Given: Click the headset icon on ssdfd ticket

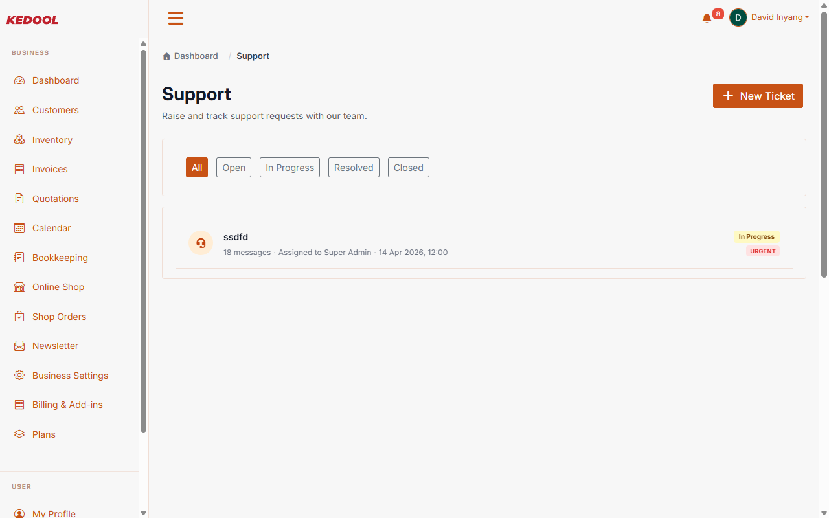Looking at the screenshot, I should [201, 243].
